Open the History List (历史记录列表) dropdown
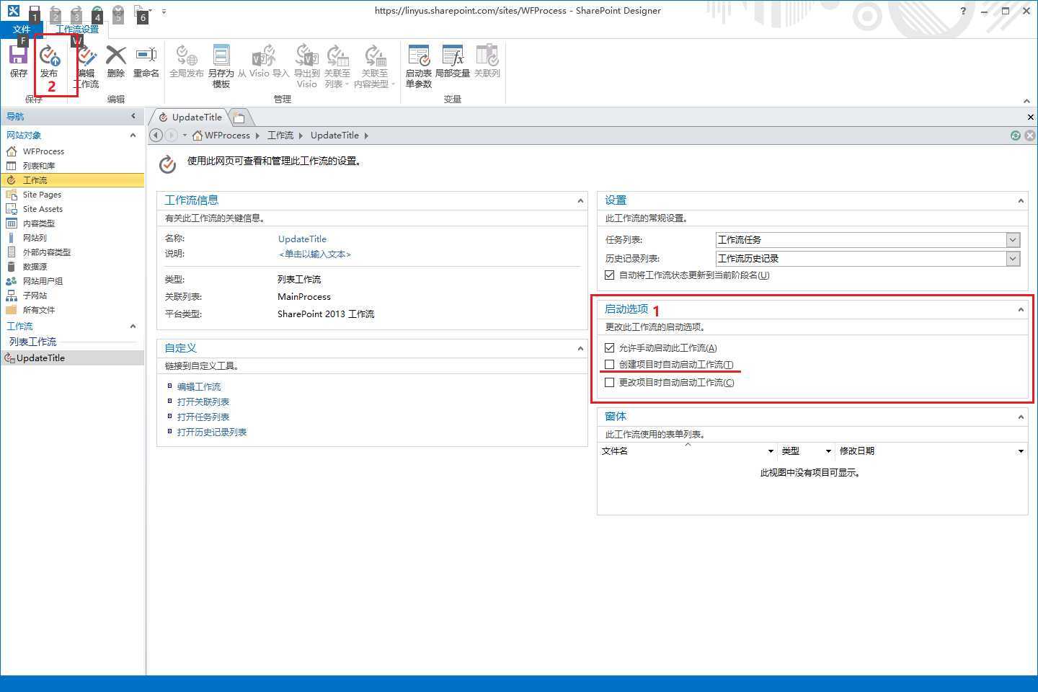The width and height of the screenshot is (1038, 692). point(1013,258)
